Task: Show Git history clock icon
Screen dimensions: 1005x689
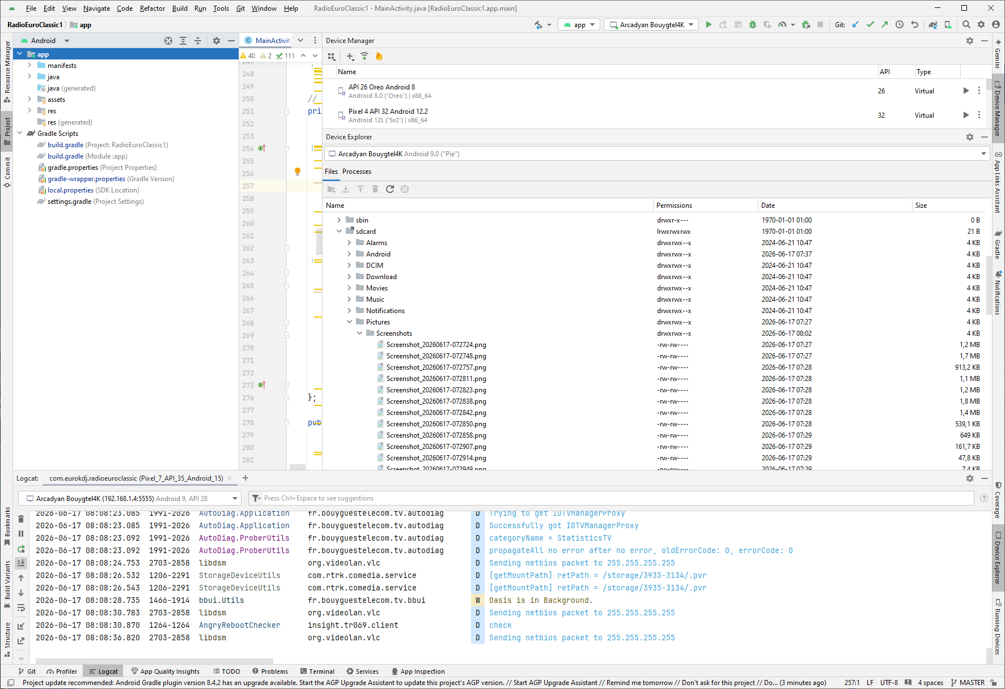Action: pyautogui.click(x=900, y=25)
